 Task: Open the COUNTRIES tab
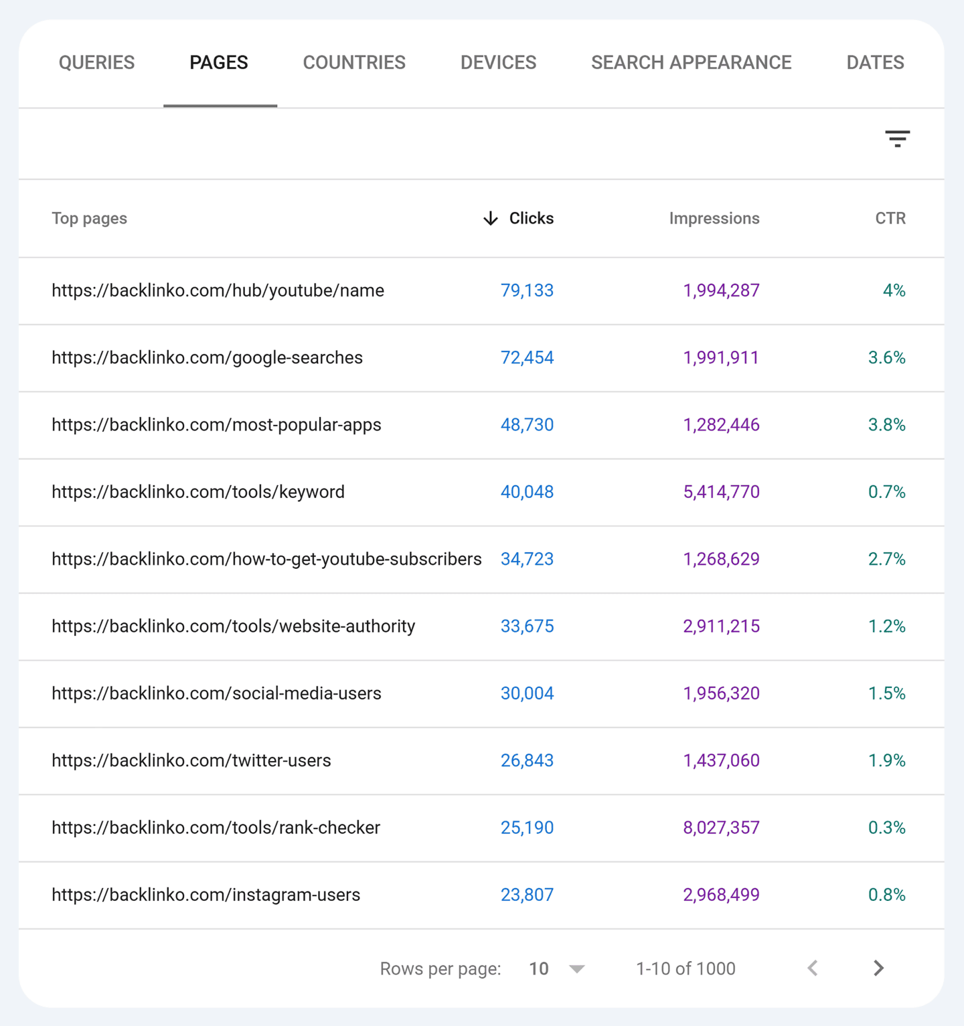[x=353, y=62]
